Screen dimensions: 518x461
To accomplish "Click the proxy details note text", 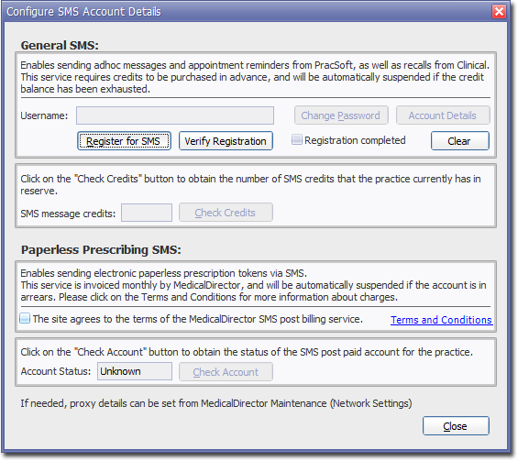I will point(216,403).
